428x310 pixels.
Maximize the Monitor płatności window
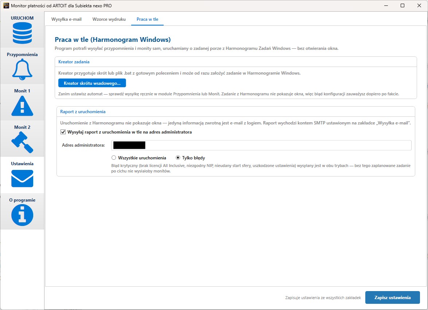coord(402,5)
